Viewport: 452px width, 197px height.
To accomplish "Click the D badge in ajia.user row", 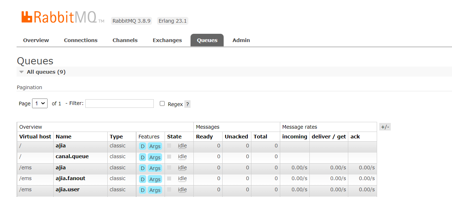I will [x=143, y=190].
